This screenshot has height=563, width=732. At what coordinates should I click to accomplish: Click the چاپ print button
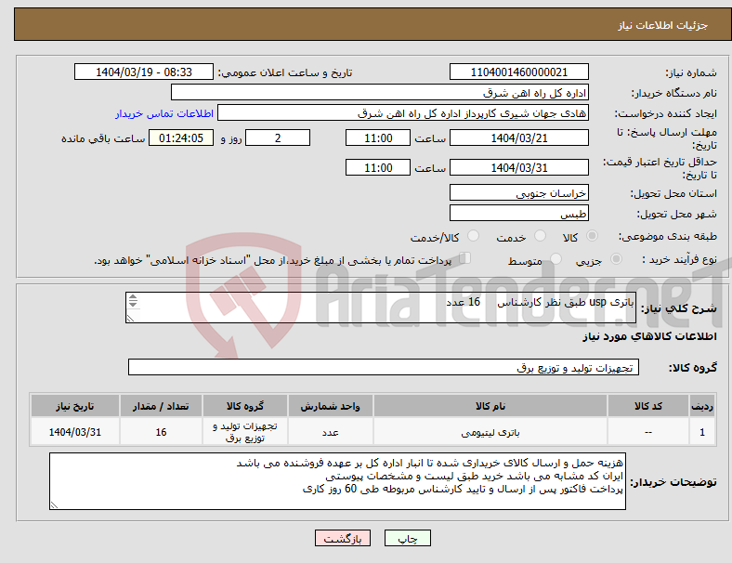click(408, 538)
